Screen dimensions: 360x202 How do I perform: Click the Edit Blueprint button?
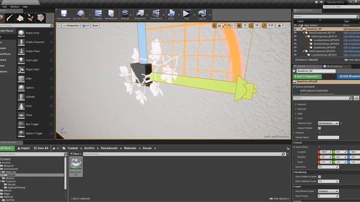click(349, 76)
